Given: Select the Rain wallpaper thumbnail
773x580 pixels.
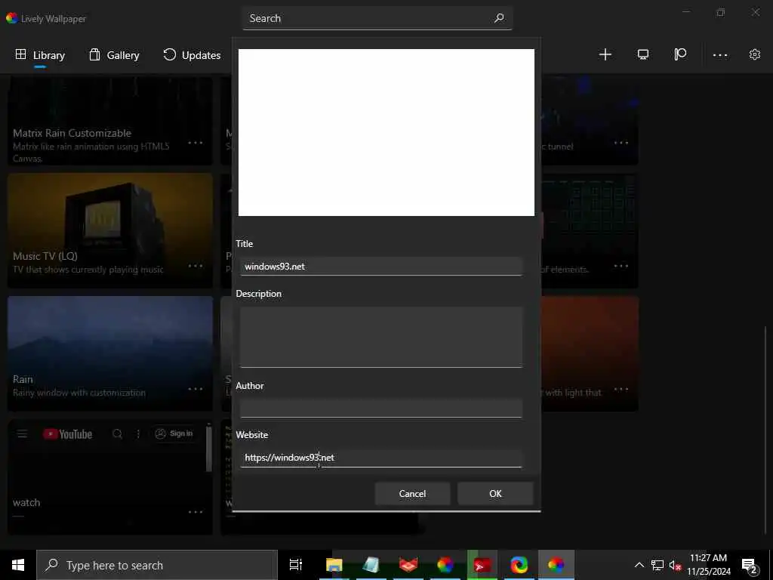Looking at the screenshot, I should click(x=110, y=353).
